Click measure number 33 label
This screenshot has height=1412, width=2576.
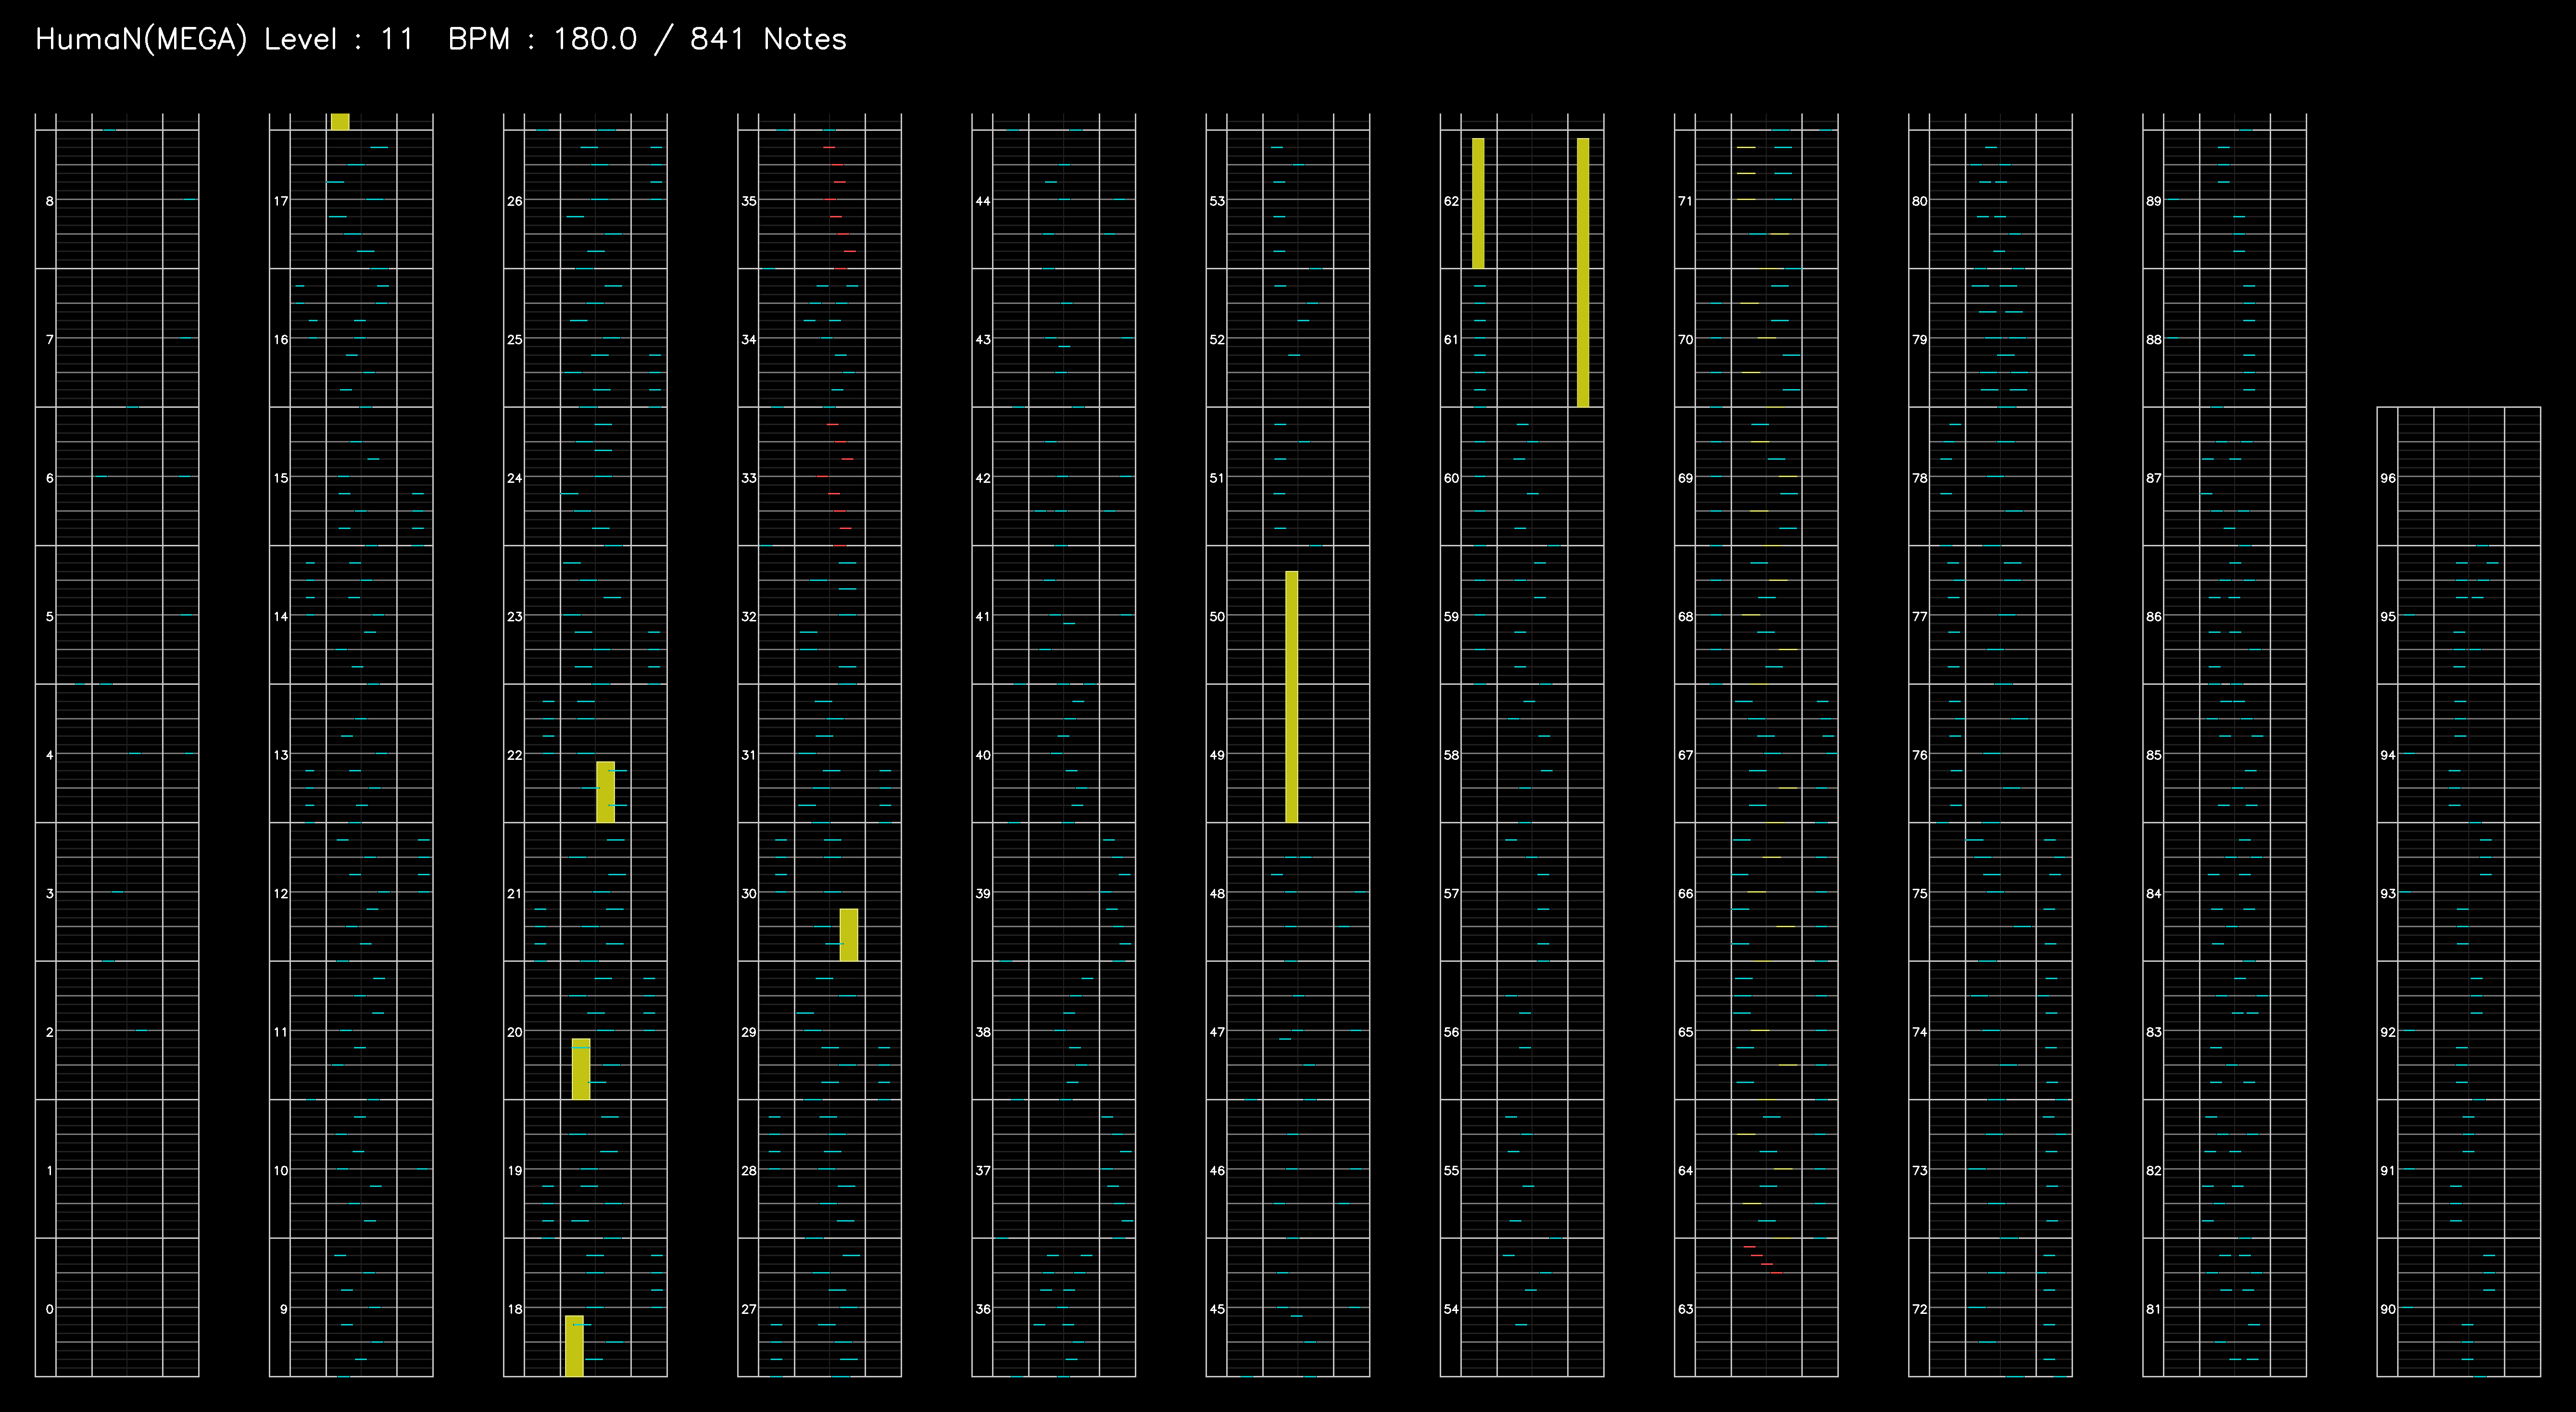pyautogui.click(x=749, y=478)
